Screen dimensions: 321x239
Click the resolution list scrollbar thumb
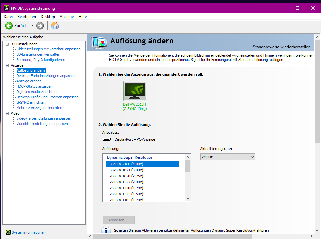point(188,166)
